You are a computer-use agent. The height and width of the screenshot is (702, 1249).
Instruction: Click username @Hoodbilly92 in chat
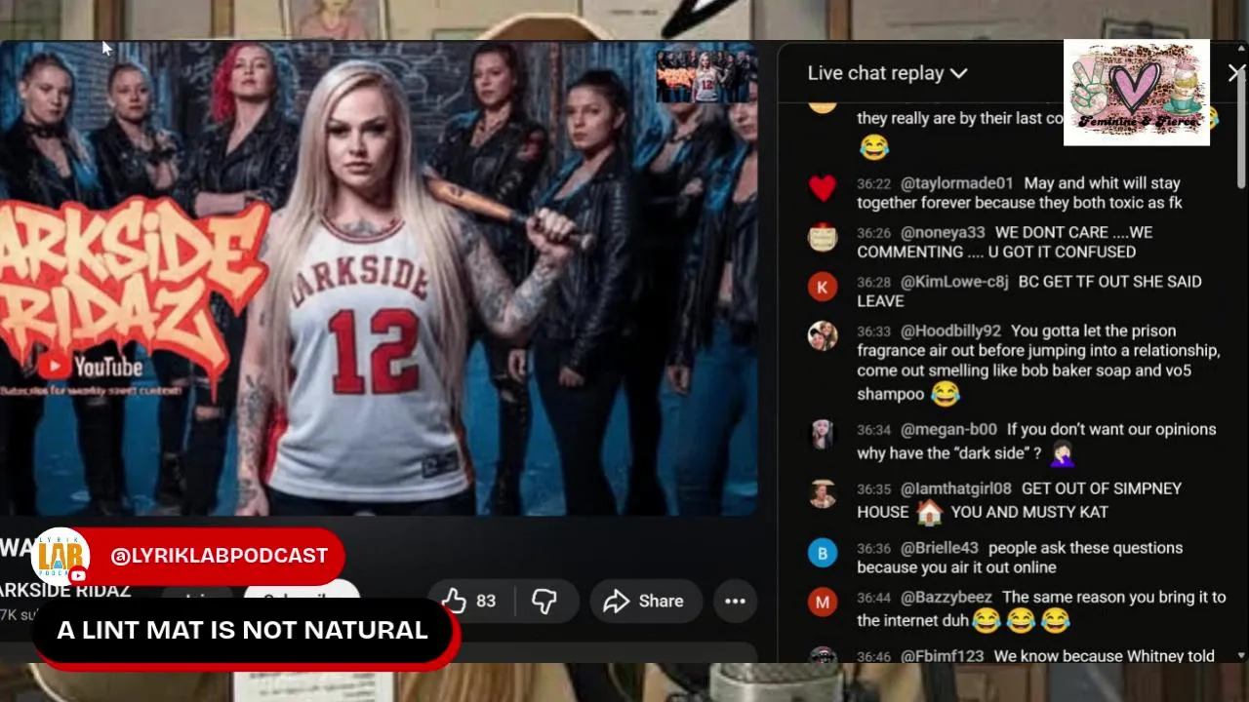click(x=950, y=331)
